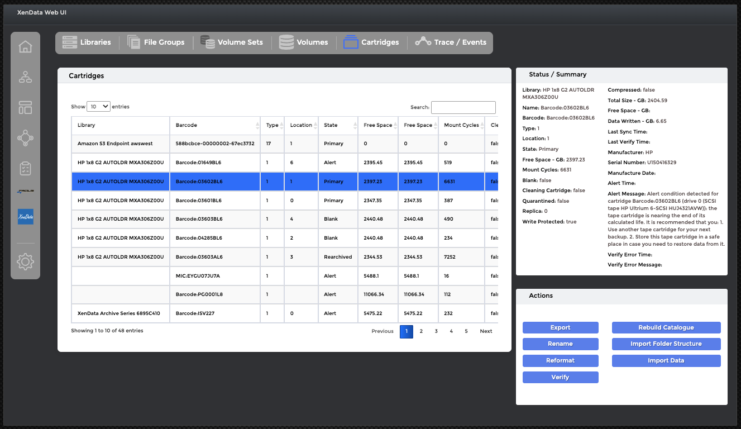Switch to the Libraries tab
741x429 pixels.
[x=87, y=42]
